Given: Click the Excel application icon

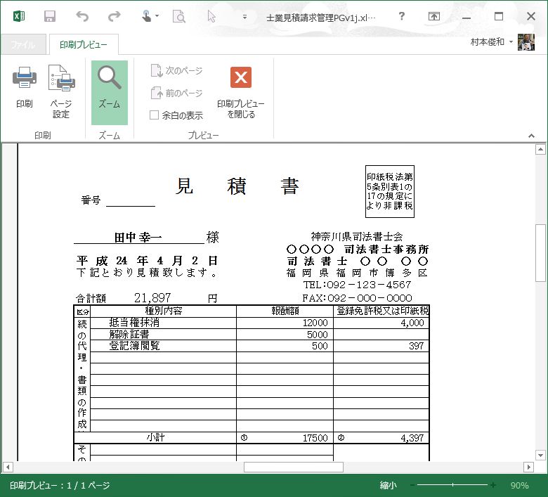Looking at the screenshot, I should coord(19,16).
